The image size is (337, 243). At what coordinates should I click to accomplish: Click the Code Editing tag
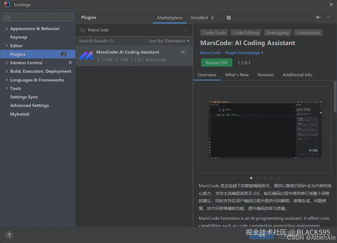point(246,33)
